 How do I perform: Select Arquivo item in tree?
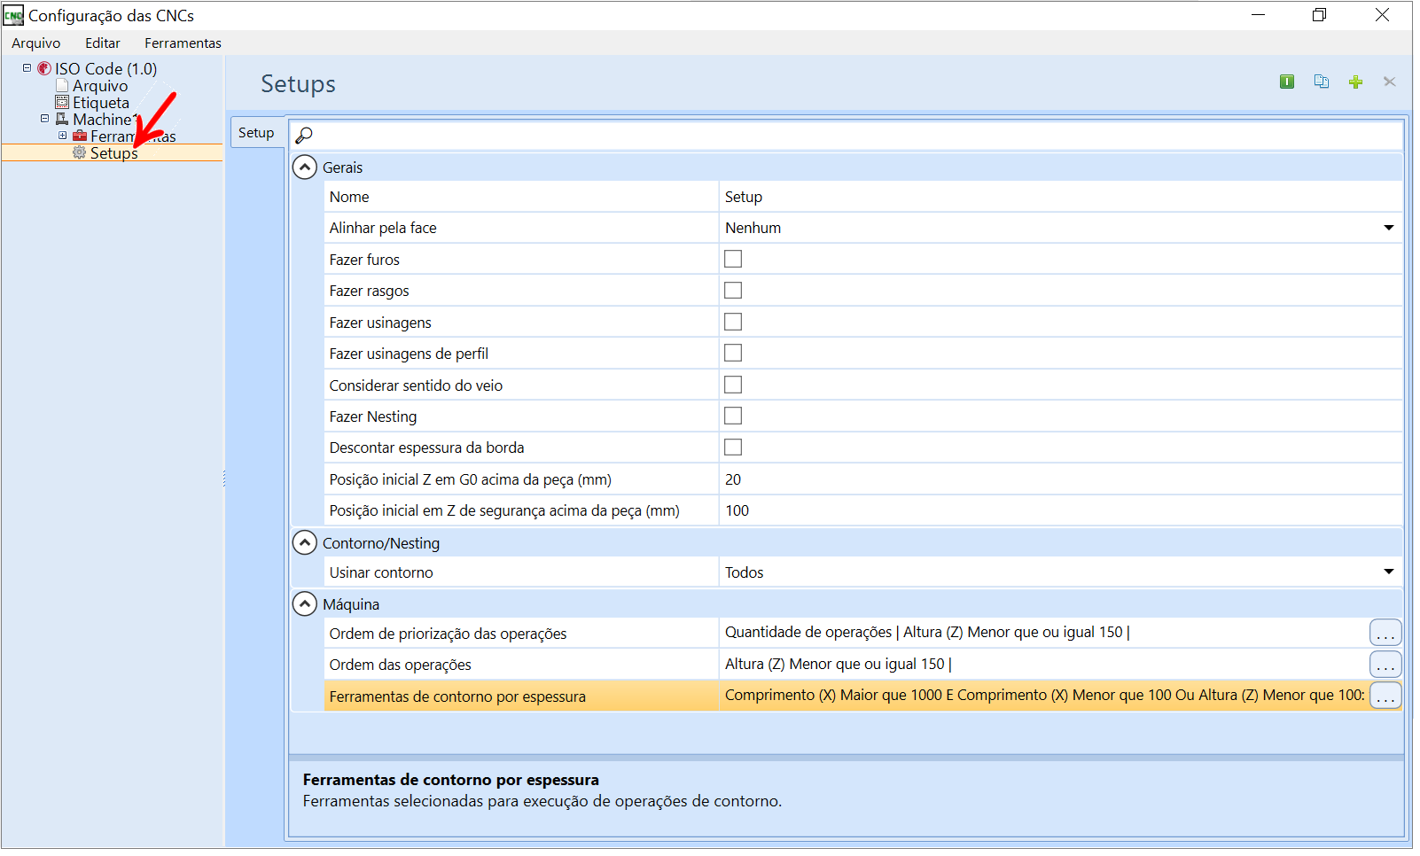click(100, 85)
